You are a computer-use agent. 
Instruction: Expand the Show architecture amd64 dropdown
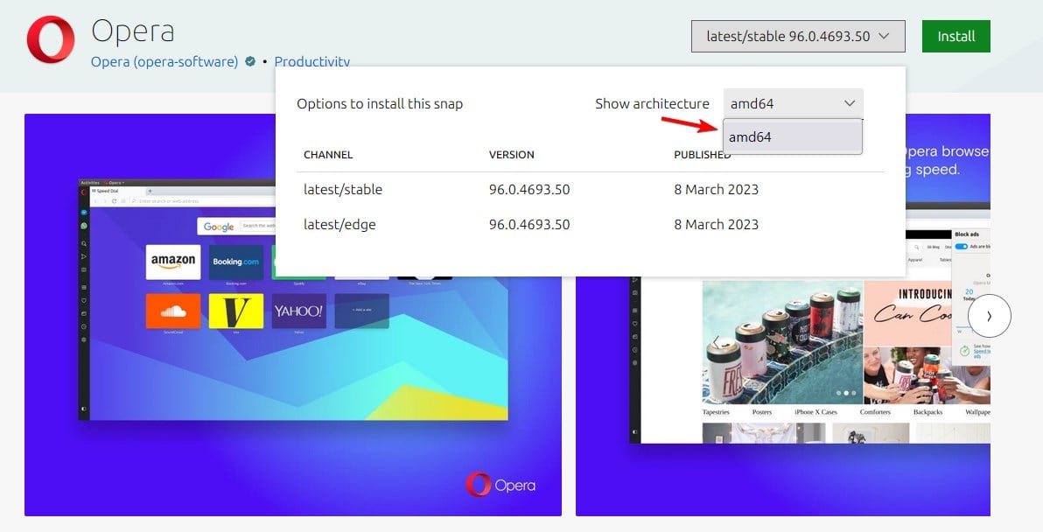click(793, 104)
